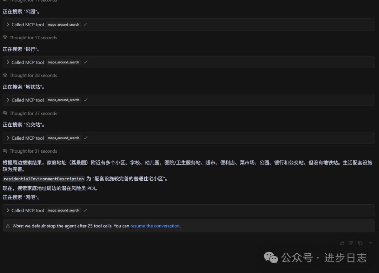This screenshot has height=273, width=379.
Task: Click the summary paragraph starting 根据周边搜索结果
Action: 187,166
